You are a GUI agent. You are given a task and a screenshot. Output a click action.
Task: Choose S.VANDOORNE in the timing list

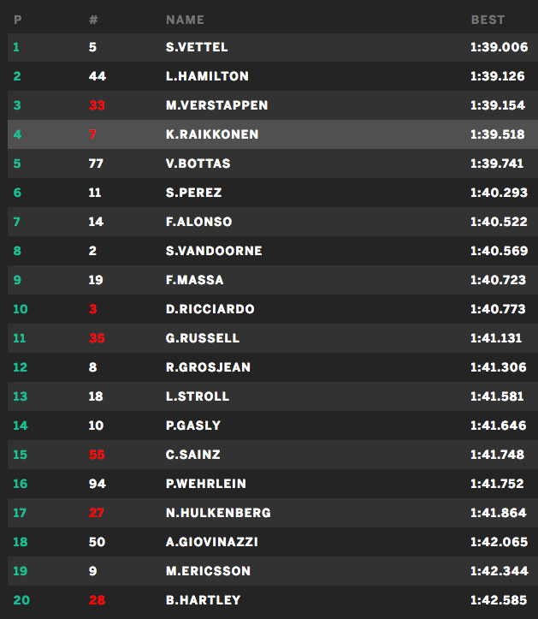[x=214, y=251]
